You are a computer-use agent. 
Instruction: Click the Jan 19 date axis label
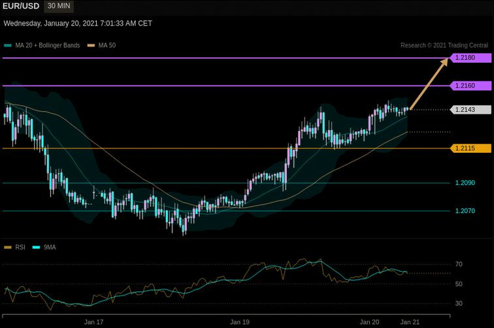[240, 322]
